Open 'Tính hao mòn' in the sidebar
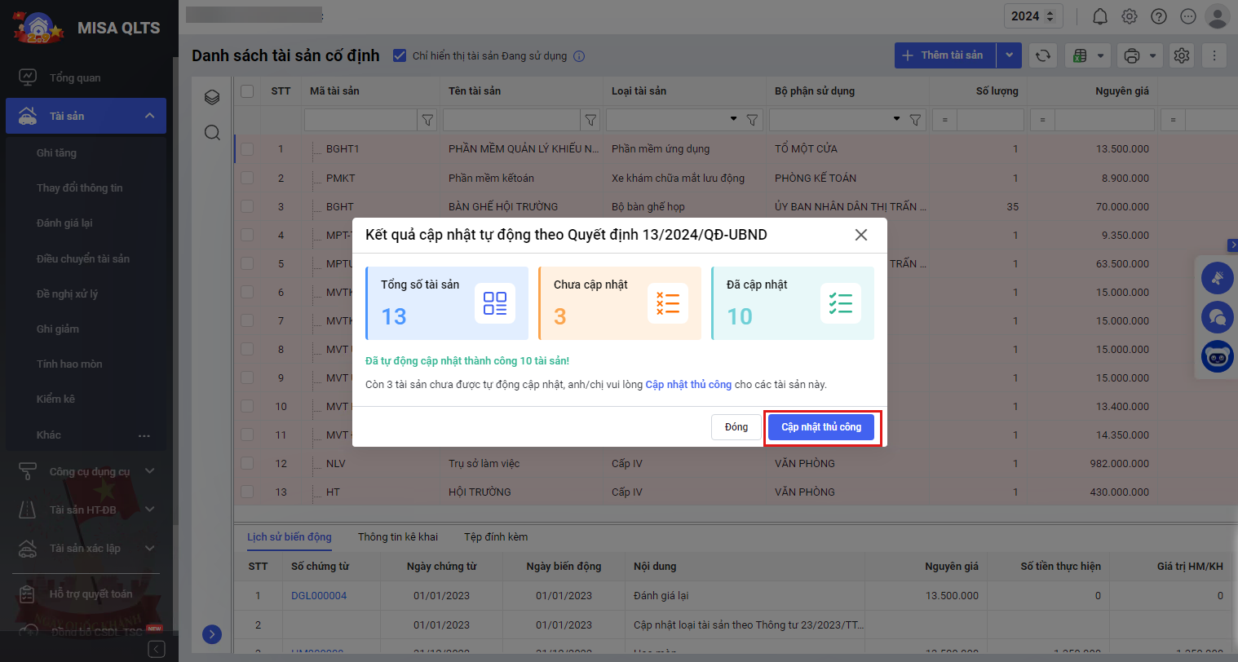Image resolution: width=1238 pixels, height=662 pixels. [69, 364]
